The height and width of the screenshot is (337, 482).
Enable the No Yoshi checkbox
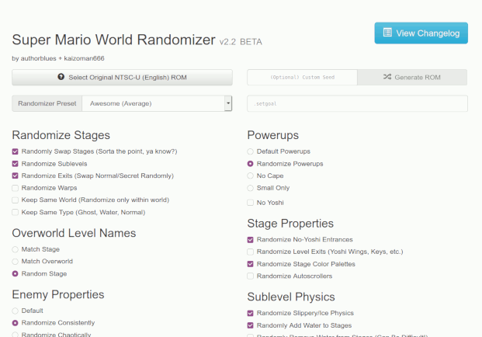coord(250,203)
